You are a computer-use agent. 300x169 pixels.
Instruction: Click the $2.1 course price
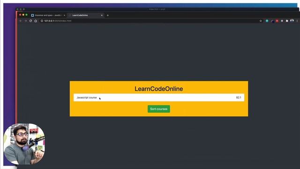[x=239, y=98]
